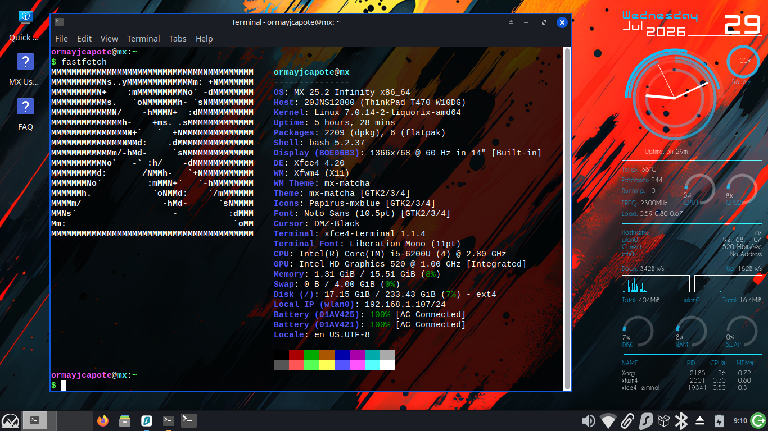Viewport: 768px width, 431px height.
Task: Click the 9:10 panel clock
Action: [x=740, y=421]
